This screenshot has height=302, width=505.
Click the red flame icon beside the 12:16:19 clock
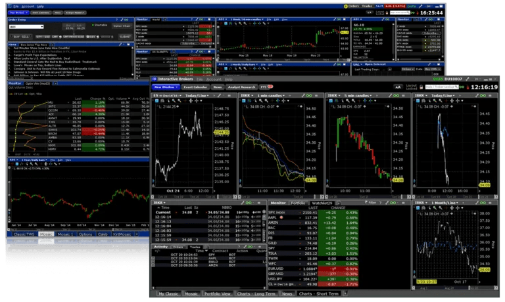468,87
